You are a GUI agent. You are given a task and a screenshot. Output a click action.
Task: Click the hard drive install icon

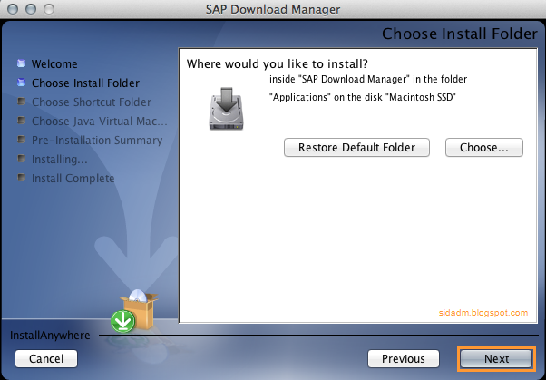tap(227, 109)
